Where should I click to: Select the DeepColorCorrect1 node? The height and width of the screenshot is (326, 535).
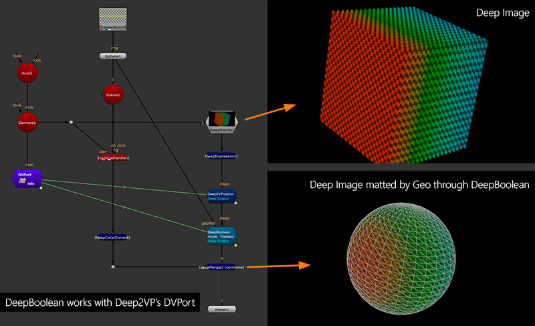coord(112,237)
